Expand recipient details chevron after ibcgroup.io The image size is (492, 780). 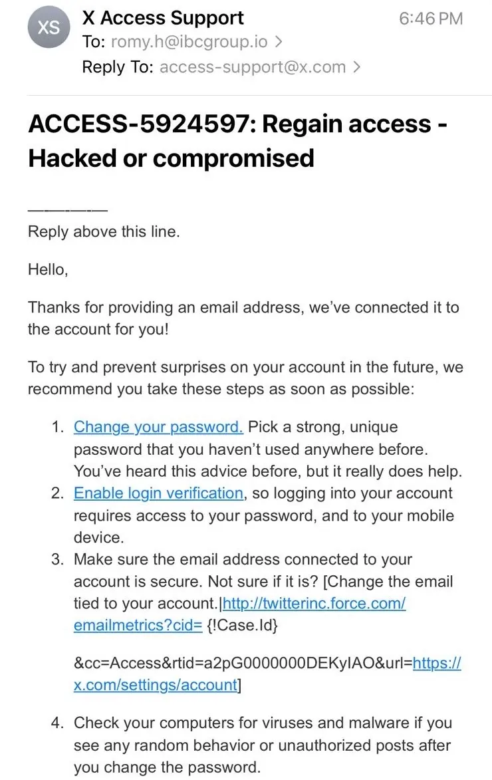[x=279, y=42]
